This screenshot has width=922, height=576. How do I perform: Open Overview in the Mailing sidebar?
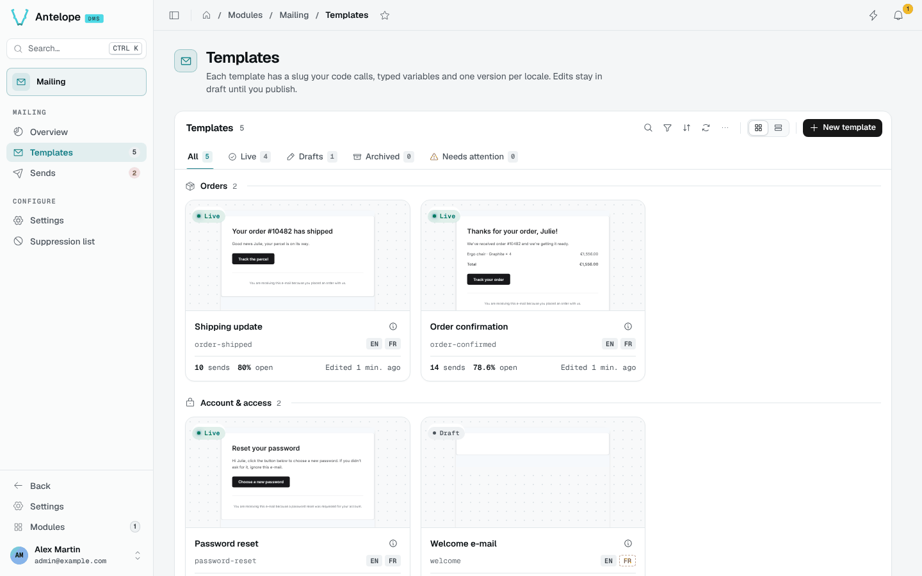(76, 132)
